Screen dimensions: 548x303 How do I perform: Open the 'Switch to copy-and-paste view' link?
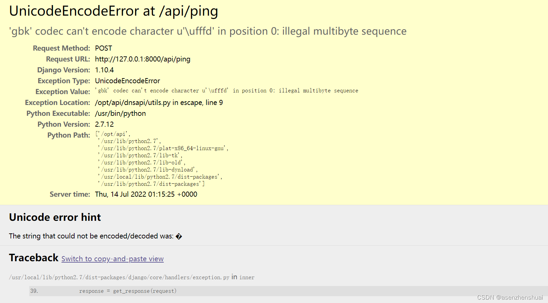[x=112, y=259]
